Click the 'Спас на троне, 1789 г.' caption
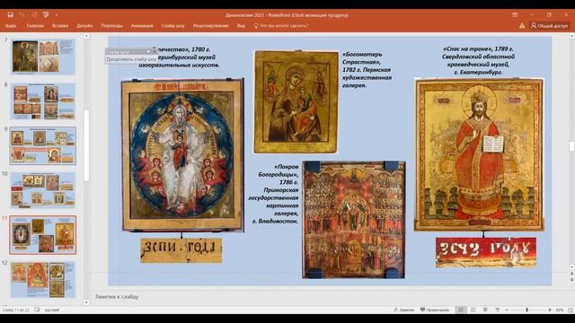 [478, 60]
